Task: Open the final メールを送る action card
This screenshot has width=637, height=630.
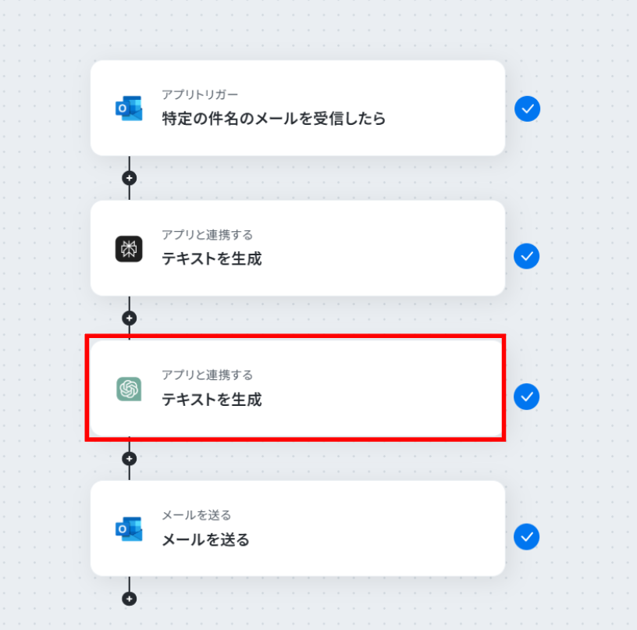Action: pos(297,529)
